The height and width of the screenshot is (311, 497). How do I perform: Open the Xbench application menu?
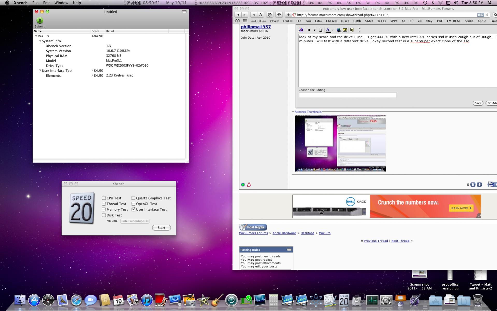(20, 3)
